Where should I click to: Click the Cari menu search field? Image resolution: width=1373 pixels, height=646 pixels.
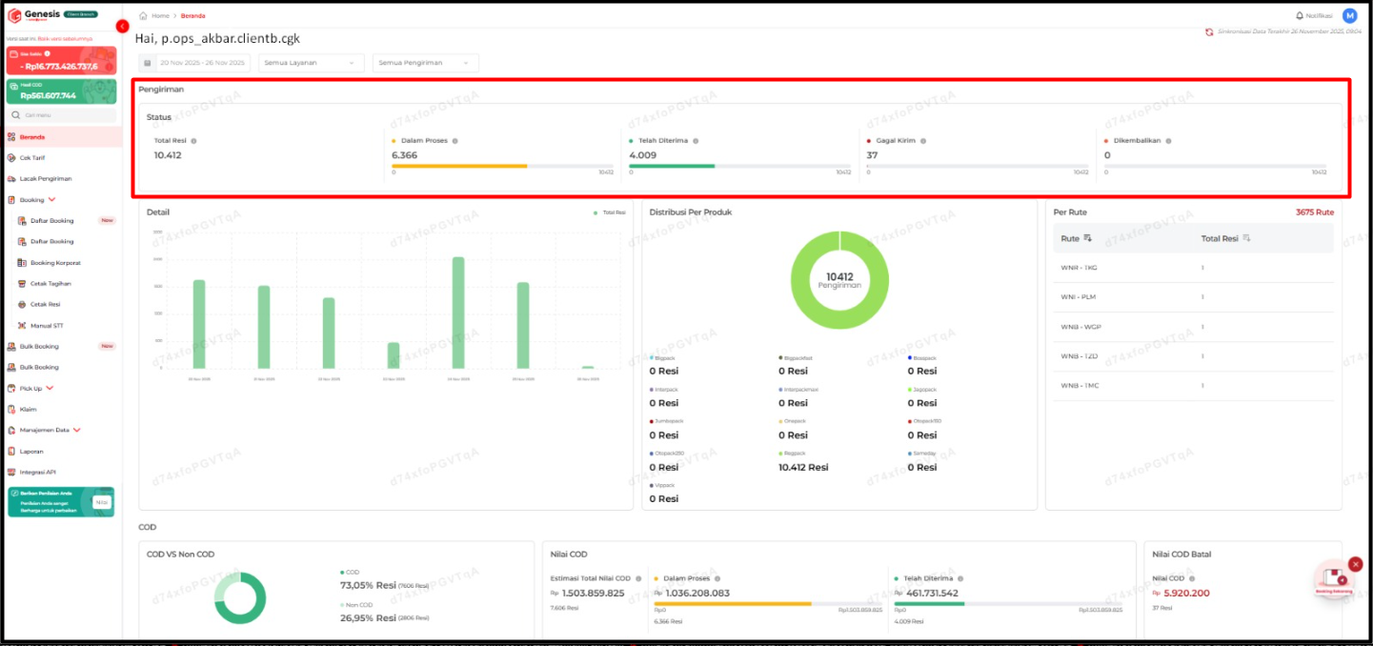click(x=63, y=114)
